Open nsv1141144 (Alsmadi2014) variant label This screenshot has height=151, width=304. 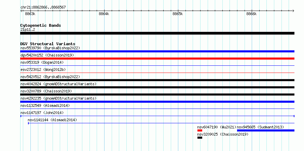pyautogui.click(x=52, y=120)
